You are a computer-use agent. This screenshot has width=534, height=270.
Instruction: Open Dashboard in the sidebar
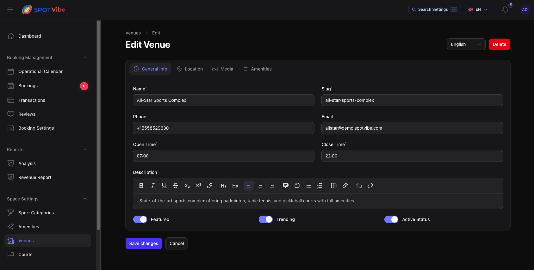(x=47, y=36)
